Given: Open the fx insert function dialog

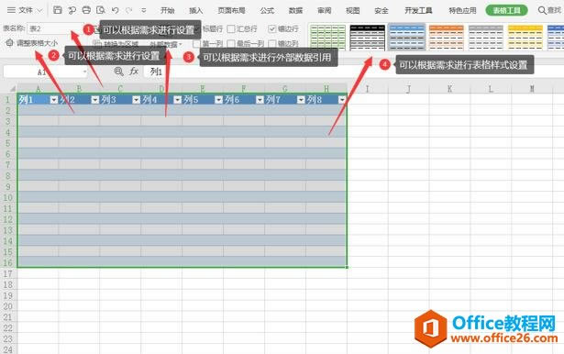Looking at the screenshot, I should [x=134, y=72].
